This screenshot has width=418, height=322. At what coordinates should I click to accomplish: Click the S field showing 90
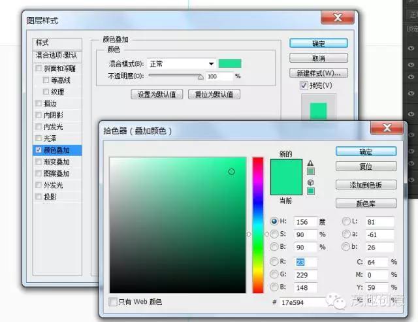click(305, 234)
